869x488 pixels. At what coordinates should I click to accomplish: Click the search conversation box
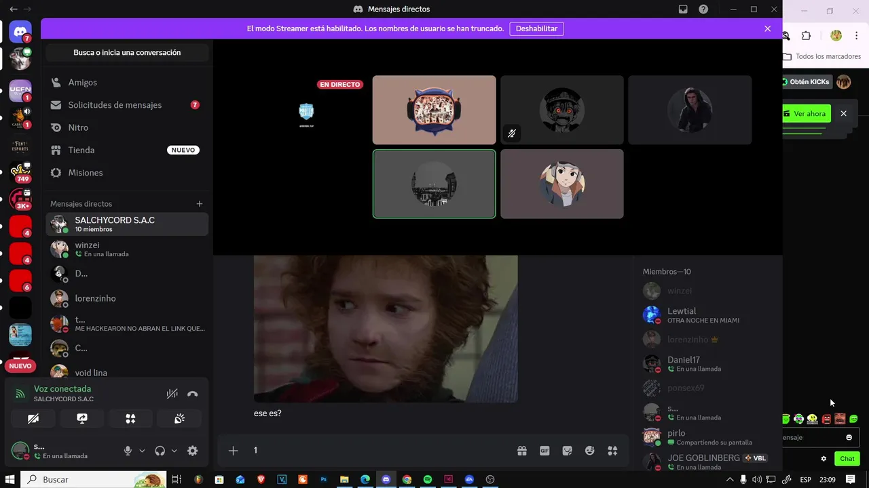pos(127,52)
